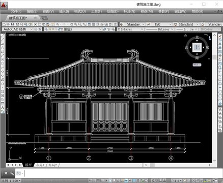Select the Rectangle draw tool
The height and width of the screenshot is (183, 223).
(x=3, y=52)
